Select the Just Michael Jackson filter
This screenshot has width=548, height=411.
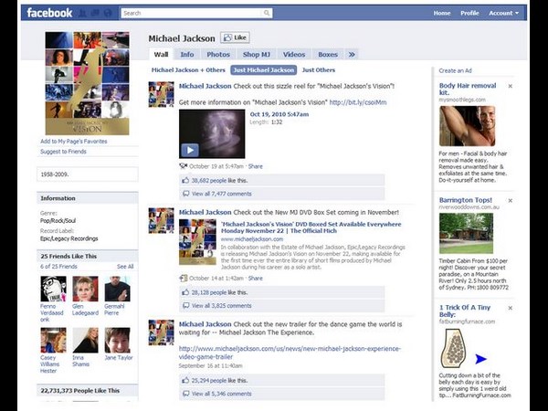pyautogui.click(x=263, y=69)
